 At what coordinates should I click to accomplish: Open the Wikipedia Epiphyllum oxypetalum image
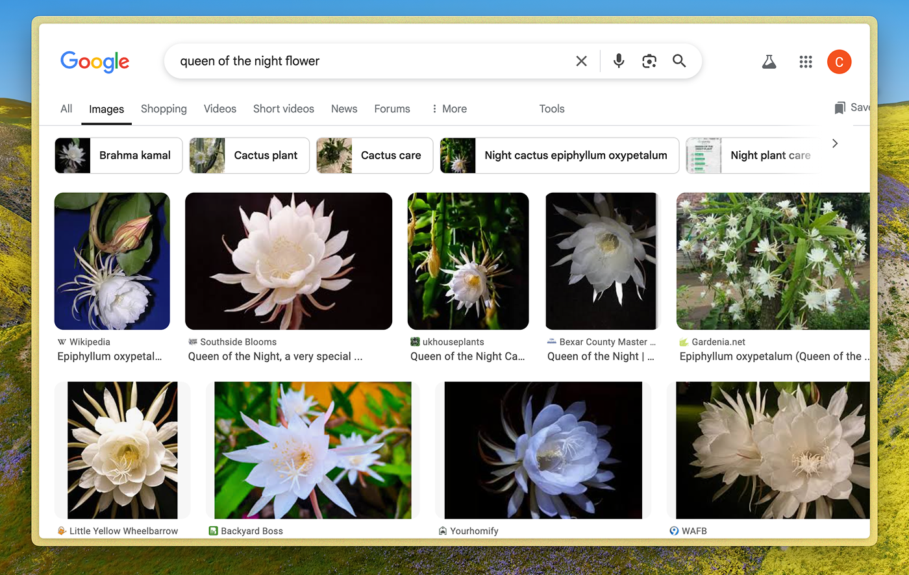click(x=112, y=261)
